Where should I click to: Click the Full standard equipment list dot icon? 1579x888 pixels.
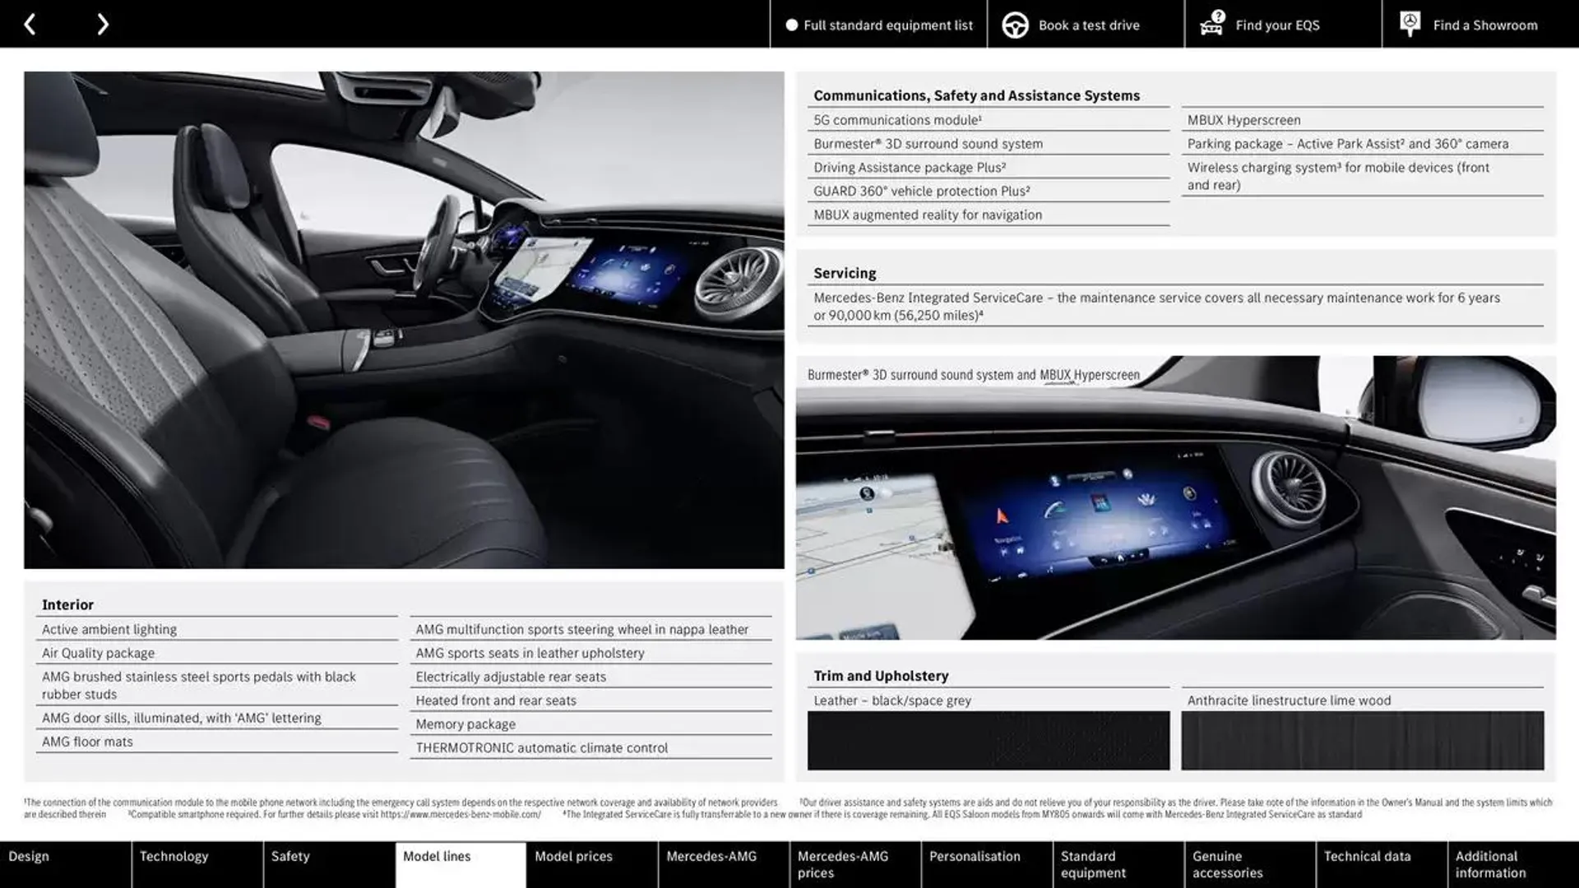coord(787,24)
